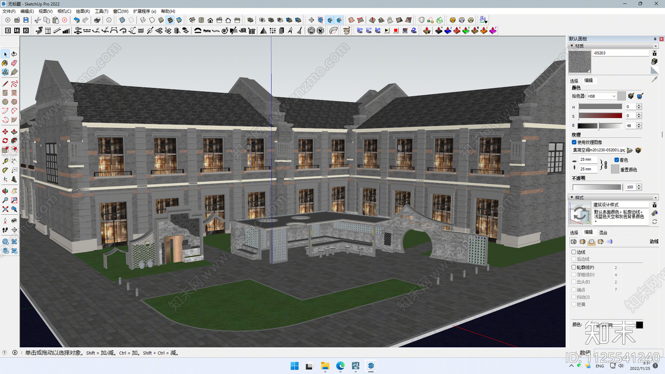Enable the 抖动(J) checkbox
The width and height of the screenshot is (665, 374).
574,297
